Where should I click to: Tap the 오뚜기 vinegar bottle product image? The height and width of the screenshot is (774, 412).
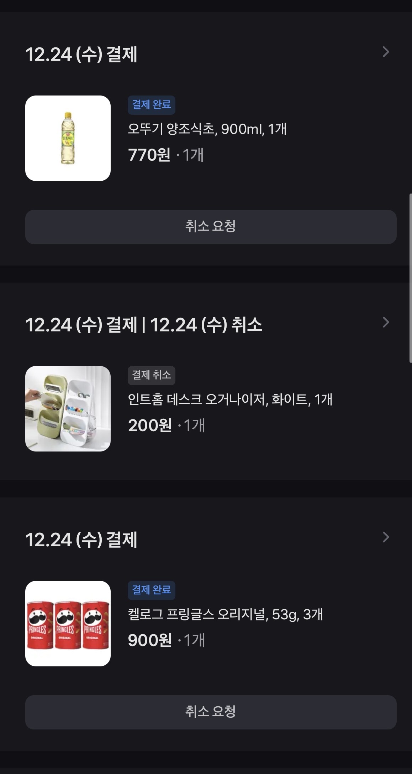point(68,138)
